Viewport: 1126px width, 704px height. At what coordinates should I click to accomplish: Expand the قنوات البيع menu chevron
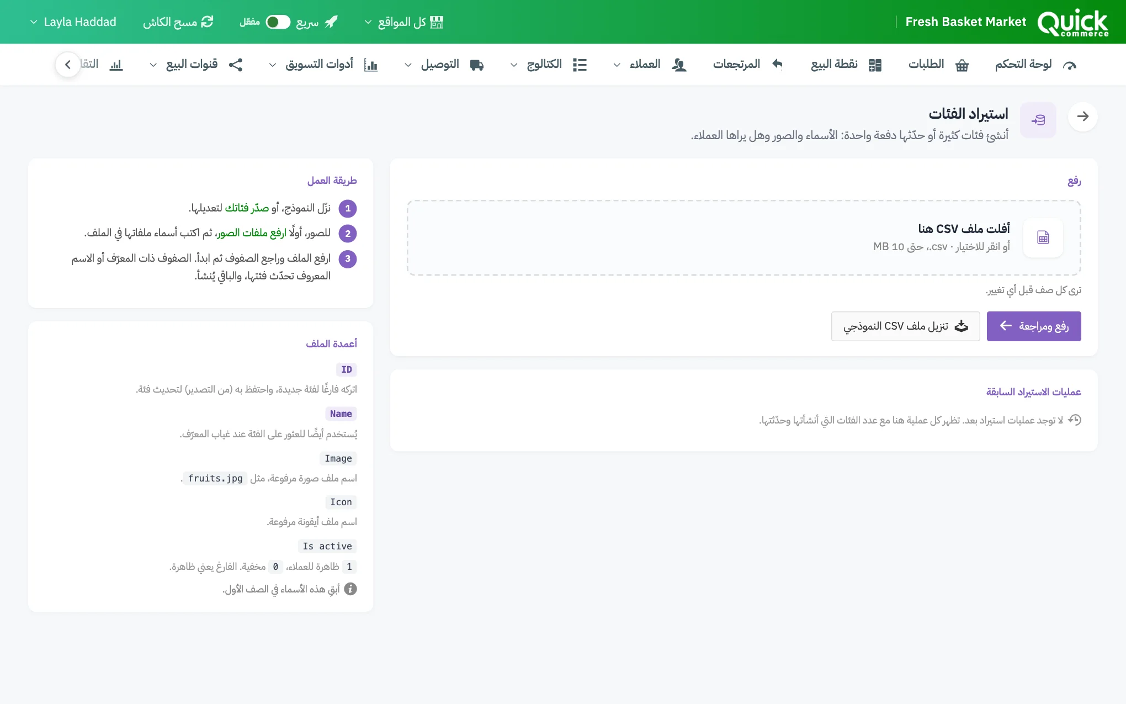(x=153, y=65)
